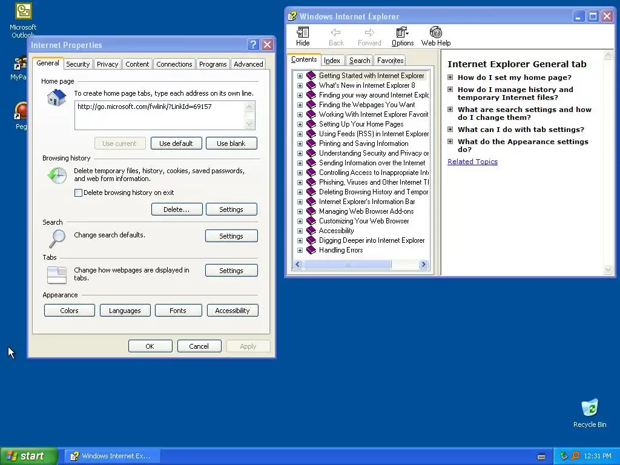Image resolution: width=620 pixels, height=465 pixels.
Task: Click book icon next to Setting Up Your Home Pages
Action: pos(311,124)
